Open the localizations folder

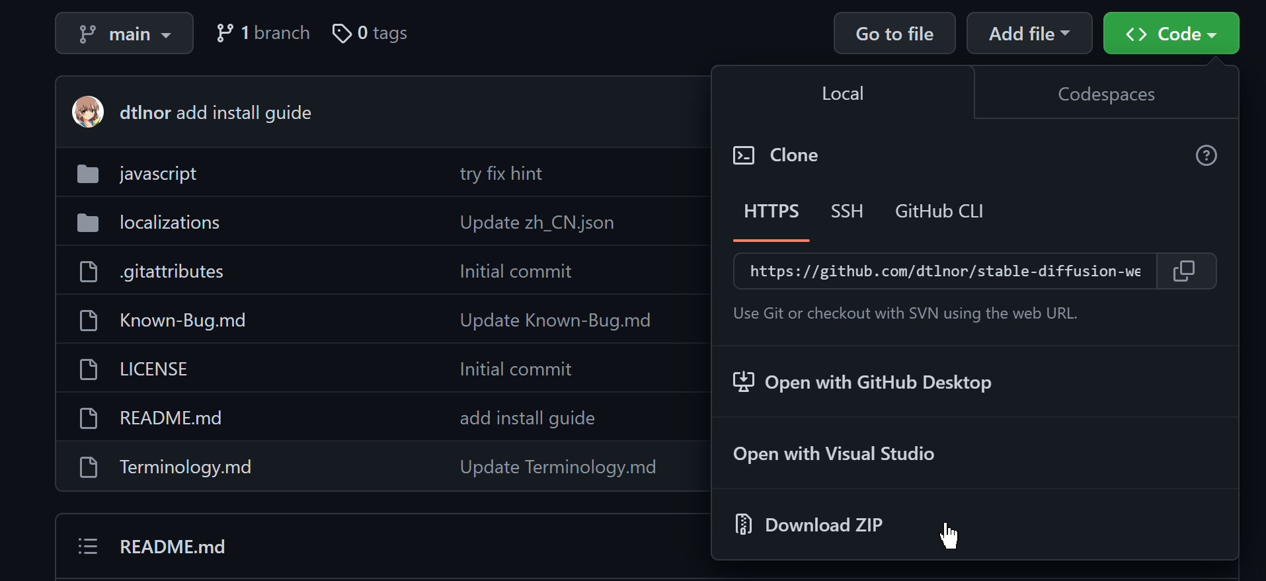[x=169, y=222]
